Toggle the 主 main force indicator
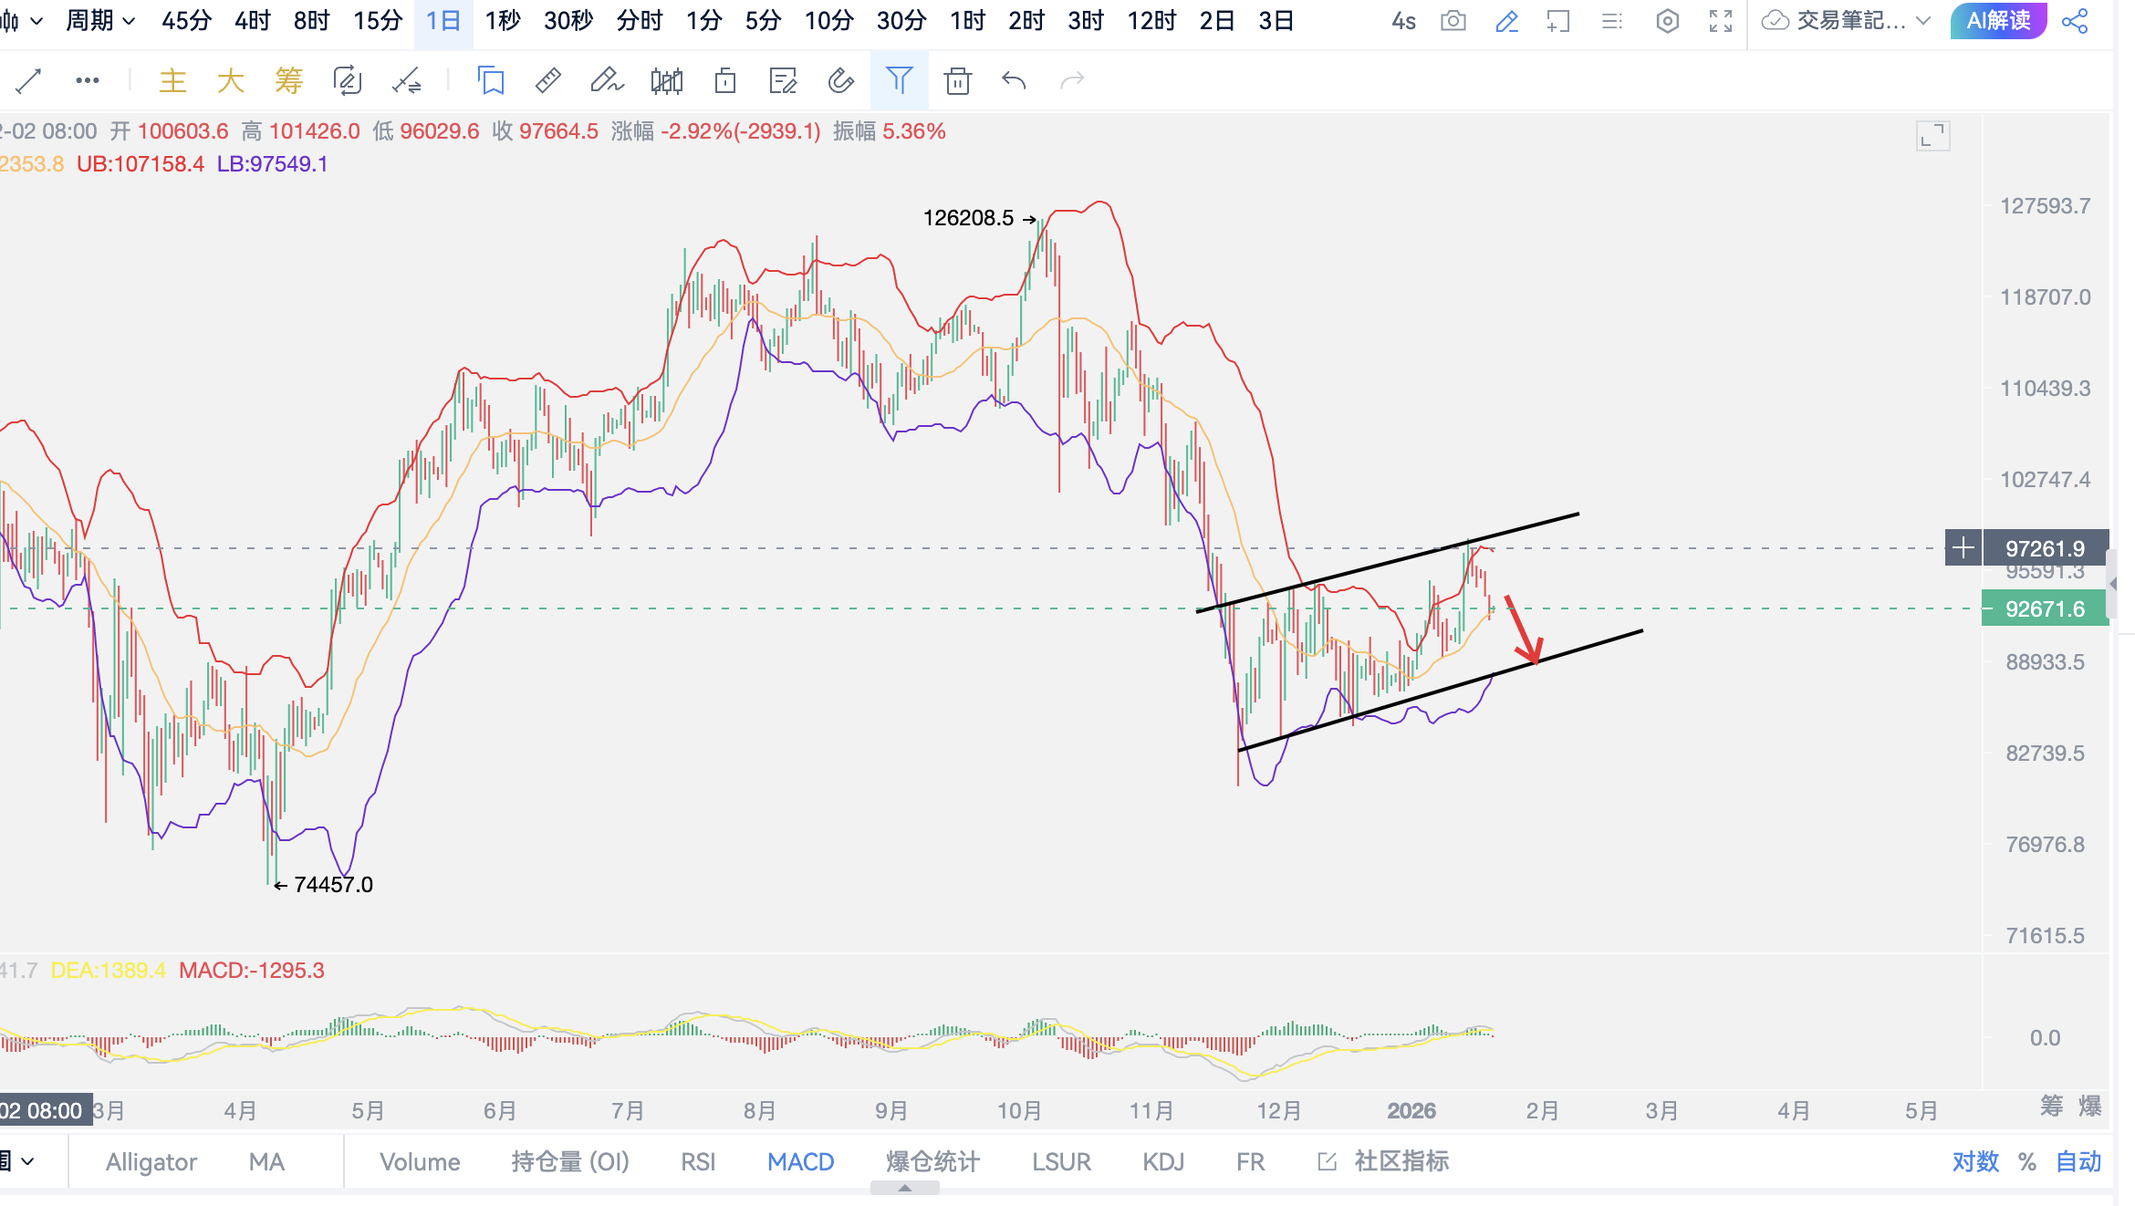The image size is (2135, 1206). 172,81
